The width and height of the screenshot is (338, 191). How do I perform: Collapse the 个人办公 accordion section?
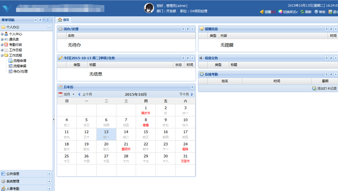tap(49, 27)
